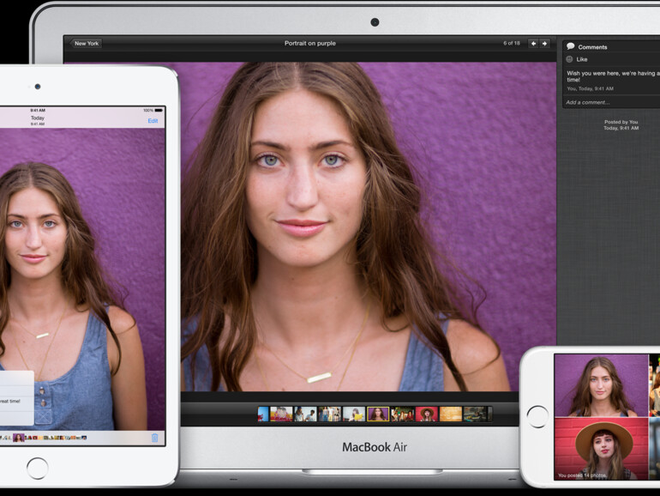Image resolution: width=660 pixels, height=496 pixels.
Task: Show previous photo with left arrow
Action: point(533,44)
